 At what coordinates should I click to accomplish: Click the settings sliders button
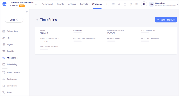coord(144,4)
